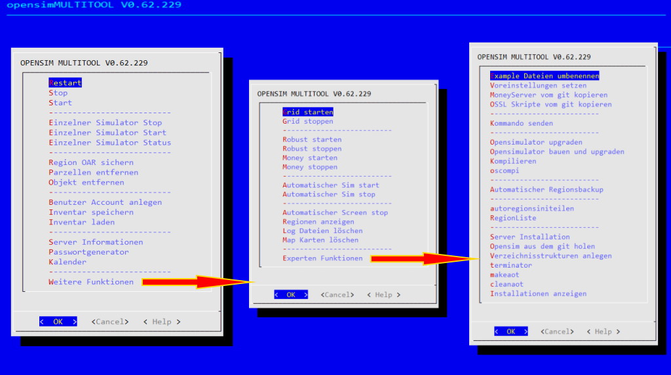Select Grid starten in middle menu

307,112
